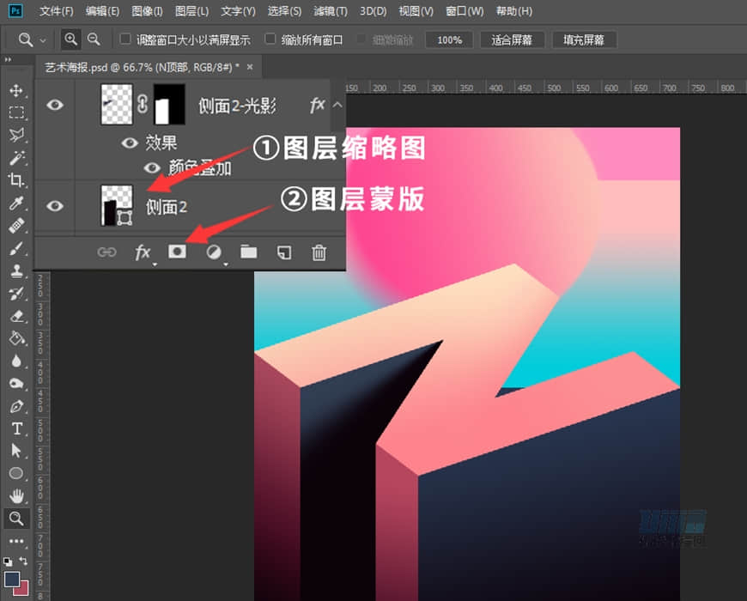Click the 填充屏幕 button
This screenshot has width=747, height=601.
click(584, 40)
